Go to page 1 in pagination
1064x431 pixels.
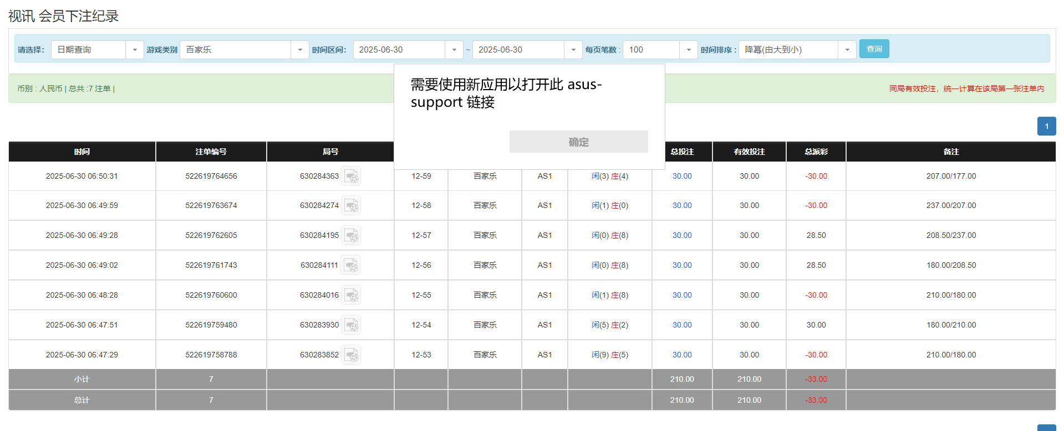(1046, 126)
